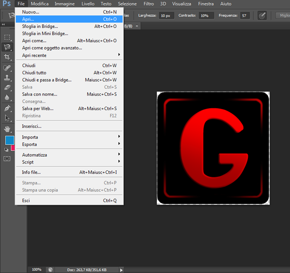This screenshot has height=273, width=290.
Task: Choose Apri come... menu entry
Action: (x=69, y=40)
